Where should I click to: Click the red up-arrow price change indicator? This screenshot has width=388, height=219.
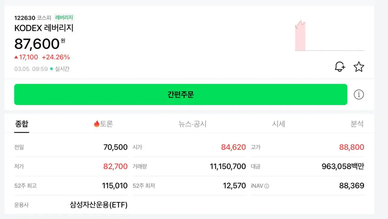pos(16,57)
